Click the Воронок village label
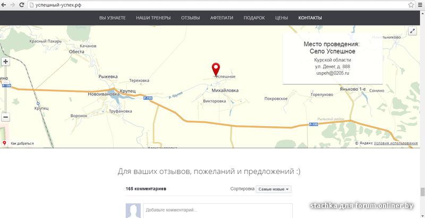 point(79,116)
